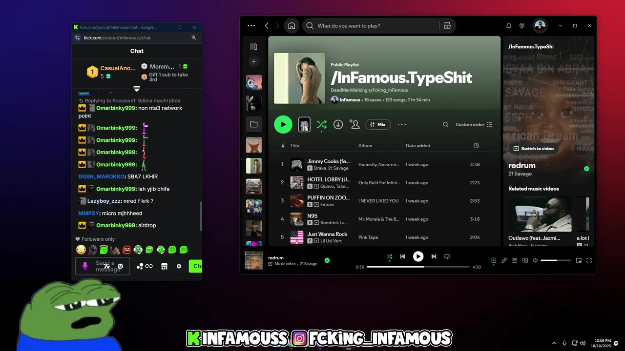625x351 pixels.
Task: Open Outlawz related music video
Action: point(540,214)
